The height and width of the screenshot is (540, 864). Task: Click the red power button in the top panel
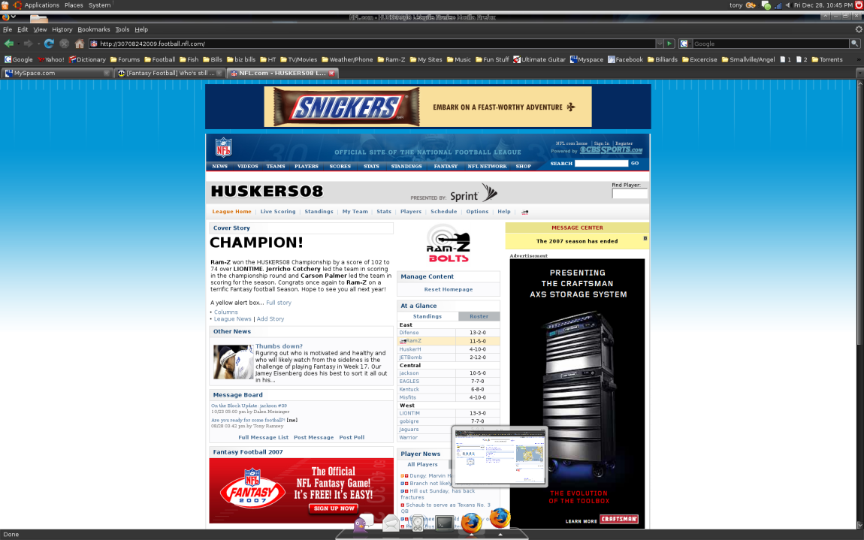coord(859,5)
